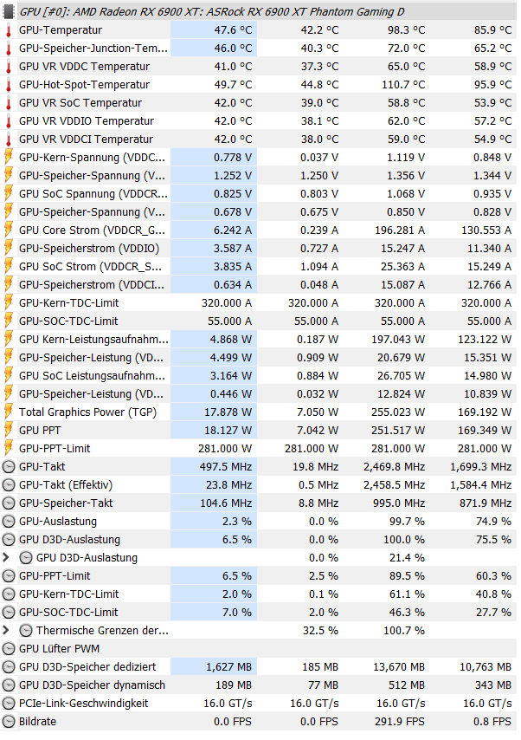Click lightning icon beside GPU-Speicherstrom (VDDIO)
Viewport: 521px width, 740px height.
coord(9,249)
